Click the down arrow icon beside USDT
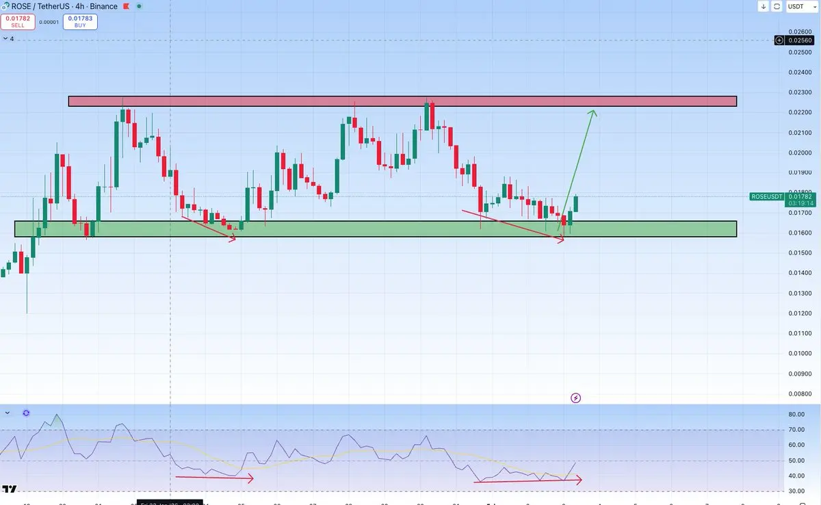Image resolution: width=821 pixels, height=505 pixels. [764, 6]
